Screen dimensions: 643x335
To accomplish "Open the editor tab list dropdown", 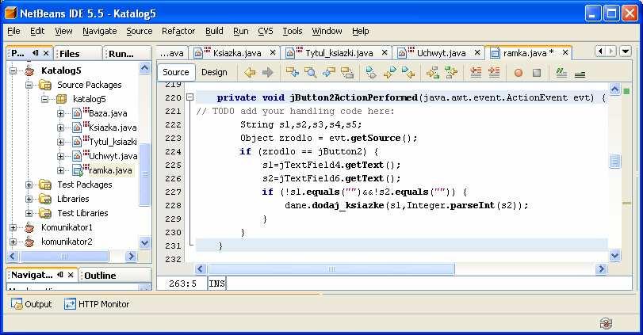I will point(625,51).
